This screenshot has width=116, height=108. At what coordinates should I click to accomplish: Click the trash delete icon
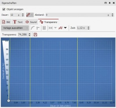coord(44,28)
